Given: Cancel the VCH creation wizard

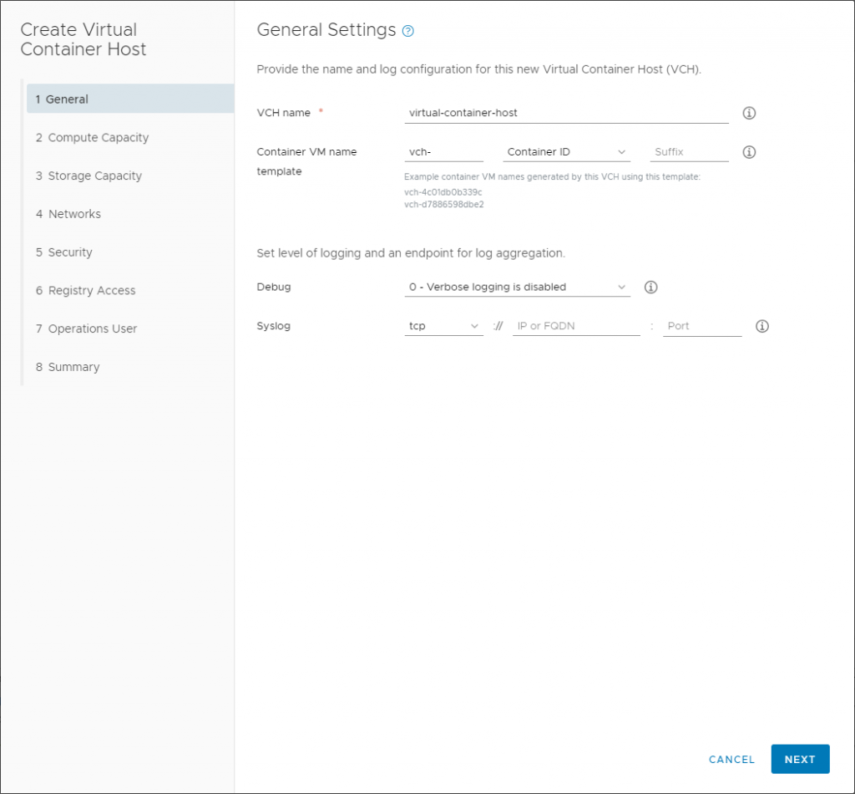Looking at the screenshot, I should pos(731,759).
